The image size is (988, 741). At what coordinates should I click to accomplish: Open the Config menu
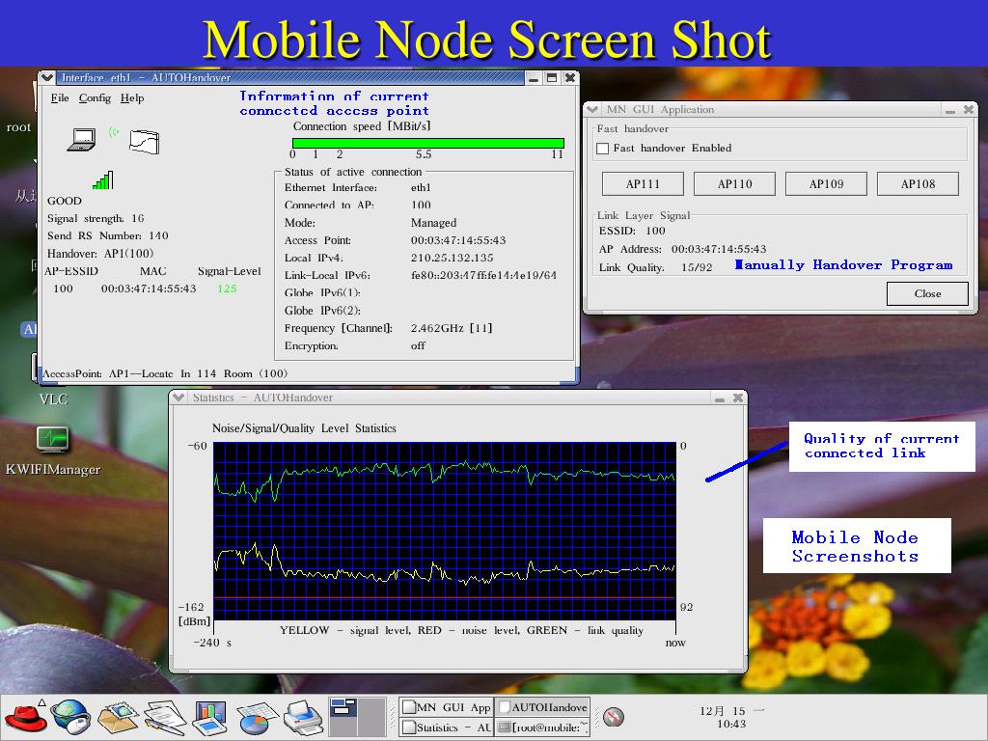95,97
